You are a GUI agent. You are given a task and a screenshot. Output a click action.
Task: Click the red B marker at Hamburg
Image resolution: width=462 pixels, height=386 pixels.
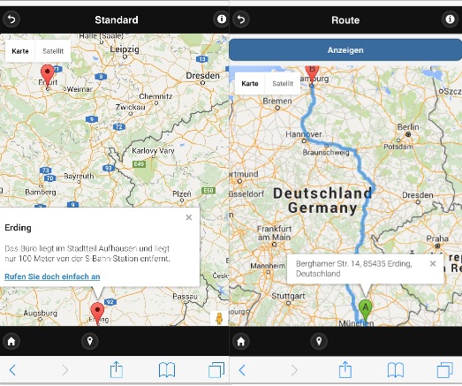312,74
